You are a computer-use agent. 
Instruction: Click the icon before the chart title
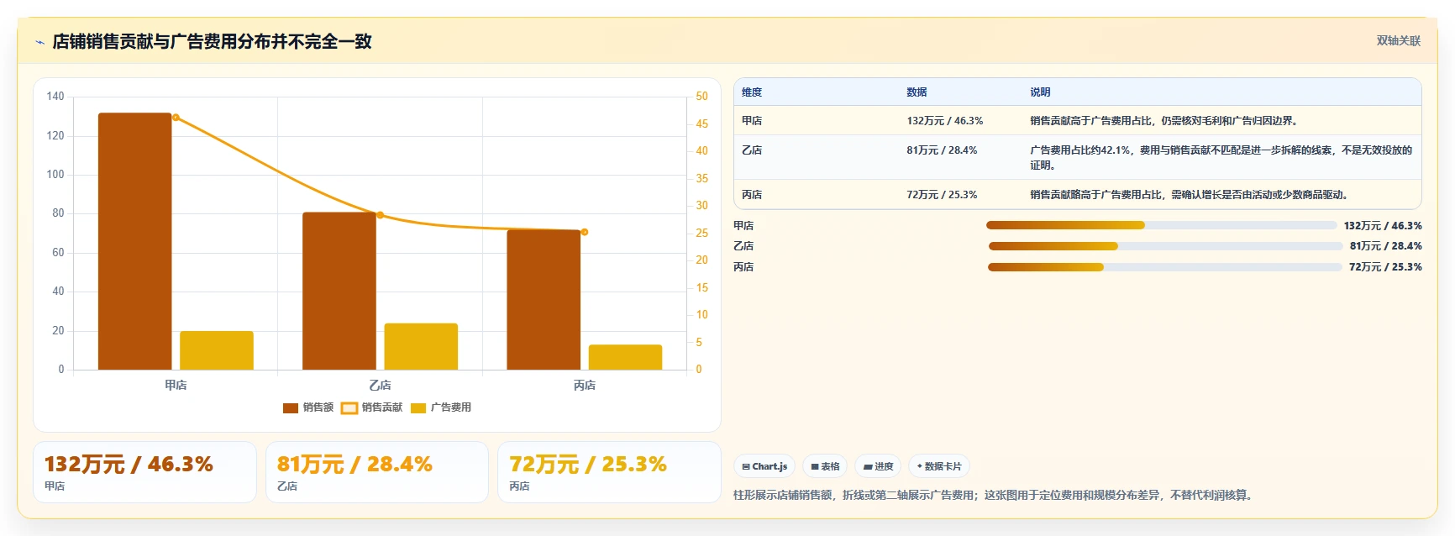[39, 42]
